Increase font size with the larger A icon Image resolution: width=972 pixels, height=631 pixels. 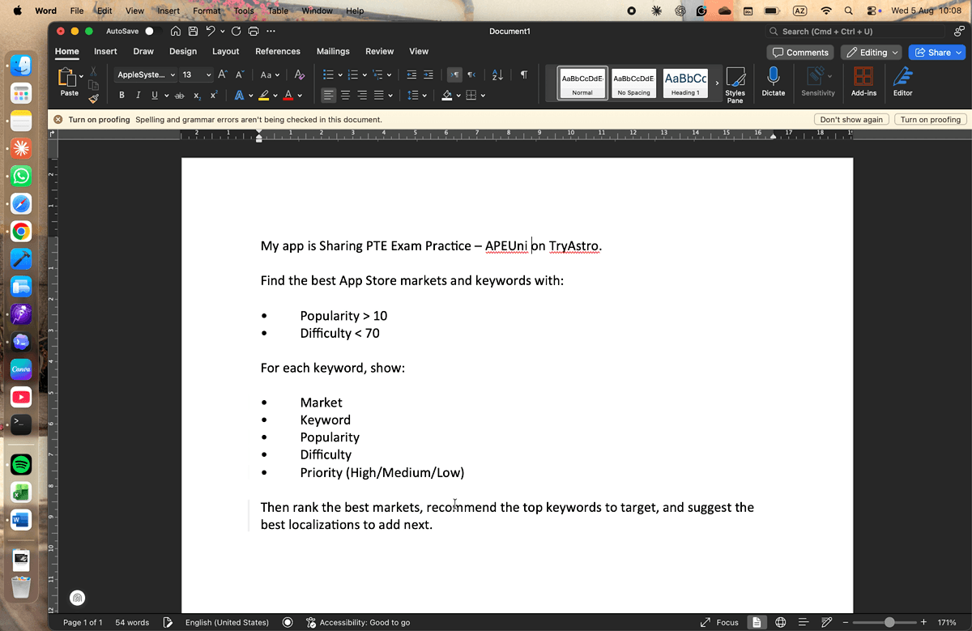pos(223,75)
